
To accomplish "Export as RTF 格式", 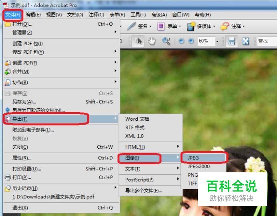I will coord(151,127).
